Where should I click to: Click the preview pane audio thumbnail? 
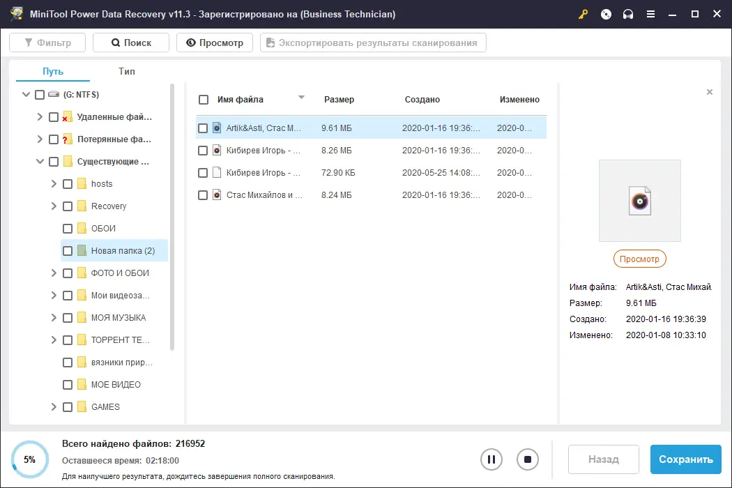click(x=639, y=201)
